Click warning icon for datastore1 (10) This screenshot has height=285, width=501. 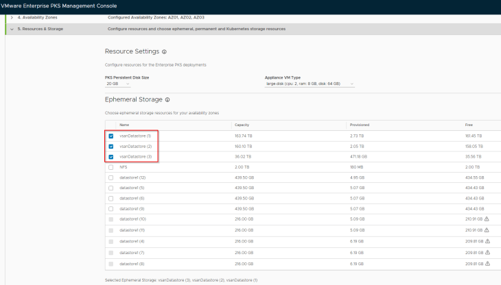click(x=487, y=219)
